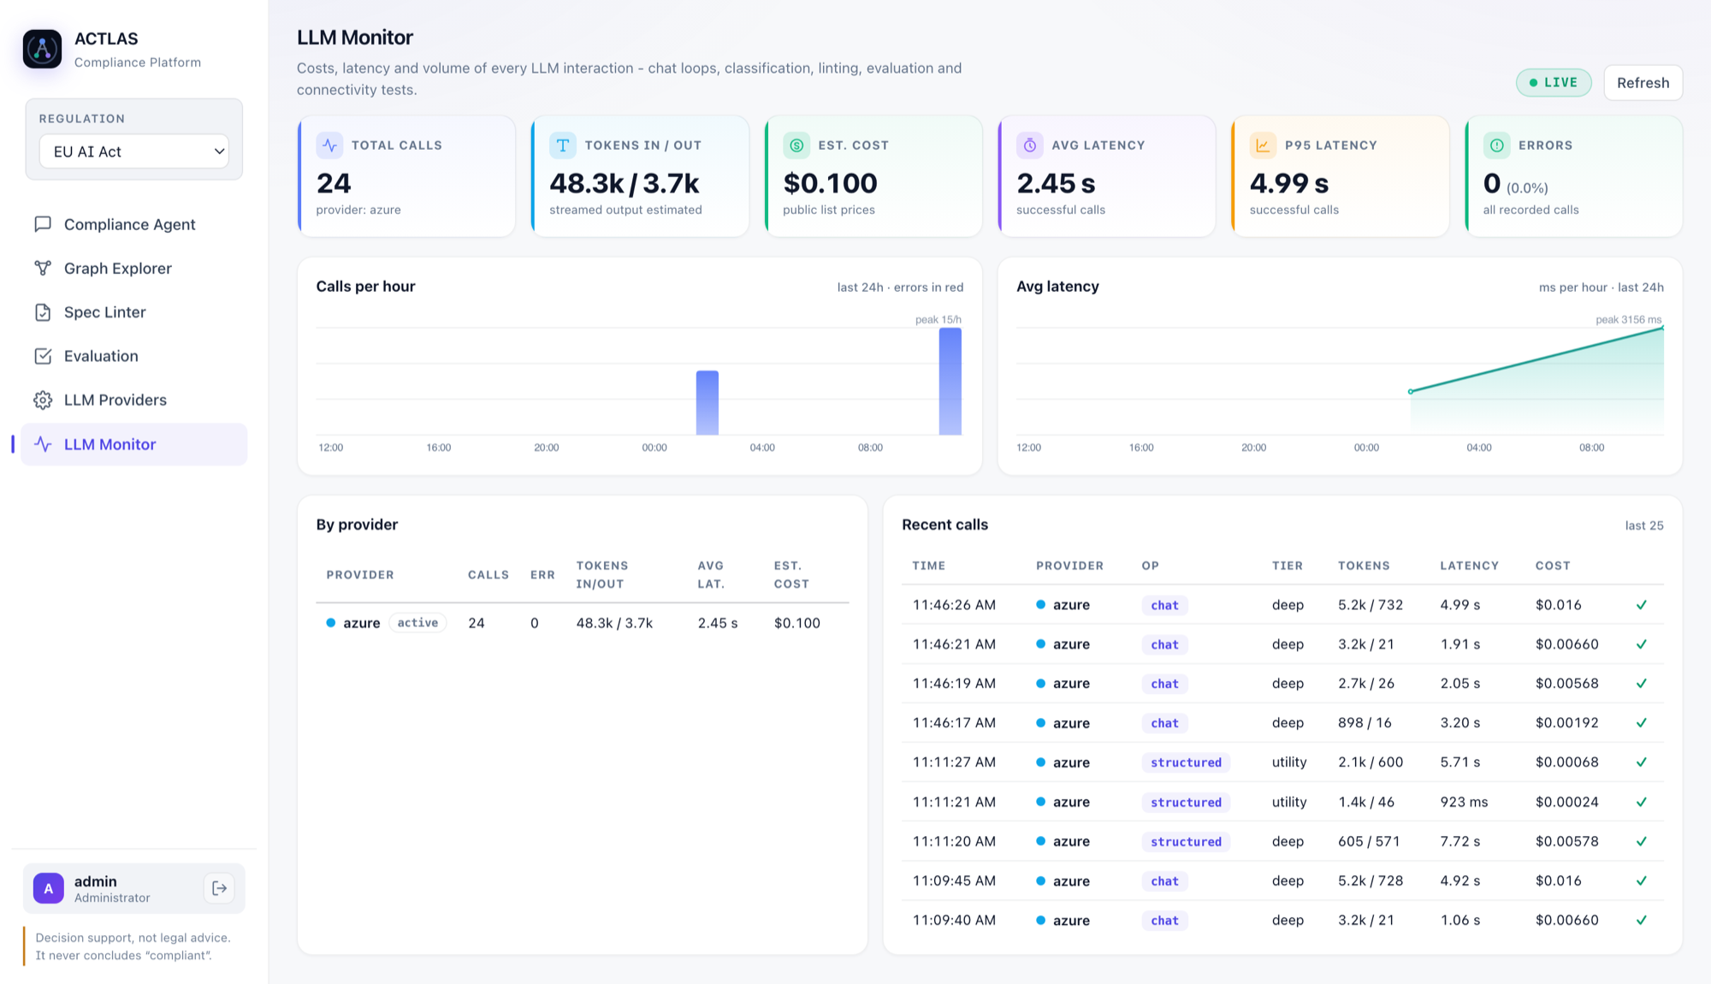Click the logout icon next to admin
The width and height of the screenshot is (1711, 984).
tap(219, 888)
